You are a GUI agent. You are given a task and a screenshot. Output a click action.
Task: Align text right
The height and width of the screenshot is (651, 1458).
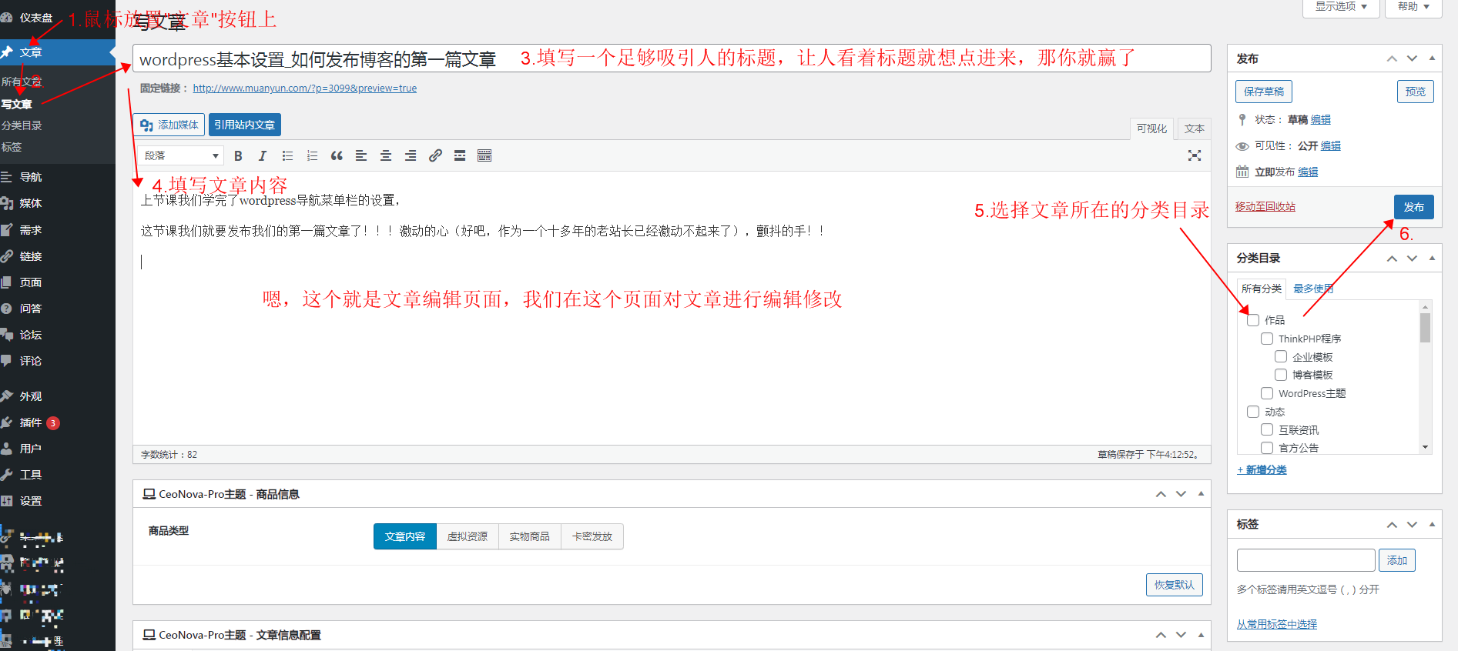click(411, 155)
